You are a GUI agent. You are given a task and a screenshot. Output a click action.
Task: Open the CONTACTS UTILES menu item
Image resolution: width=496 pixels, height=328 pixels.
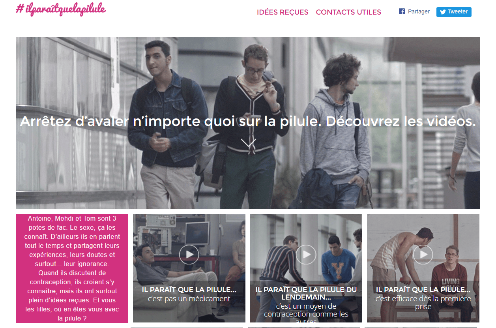pyautogui.click(x=348, y=12)
